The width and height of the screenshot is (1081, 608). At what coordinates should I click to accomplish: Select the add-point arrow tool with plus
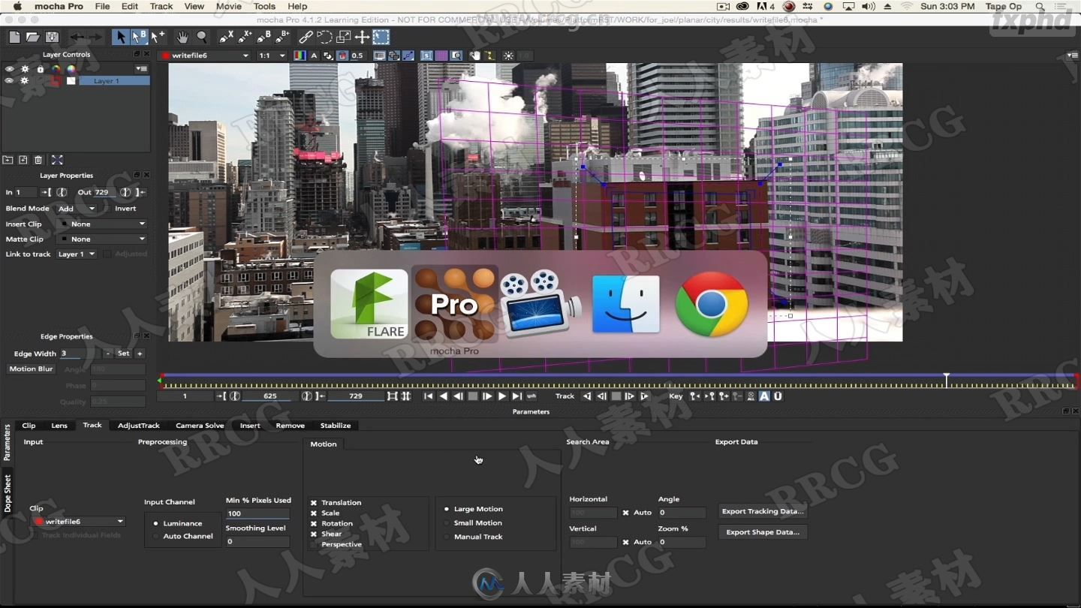pyautogui.click(x=158, y=37)
